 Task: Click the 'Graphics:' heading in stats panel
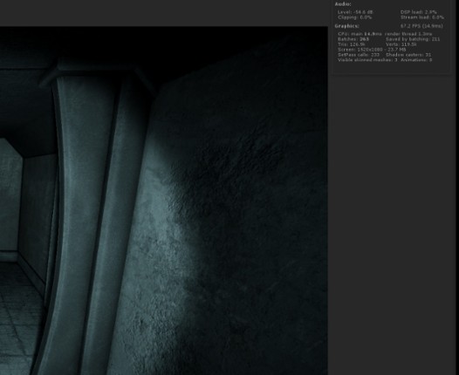(346, 26)
